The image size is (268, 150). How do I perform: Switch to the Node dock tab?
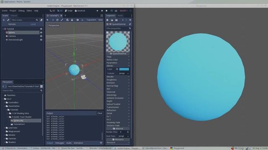(x=120, y=15)
